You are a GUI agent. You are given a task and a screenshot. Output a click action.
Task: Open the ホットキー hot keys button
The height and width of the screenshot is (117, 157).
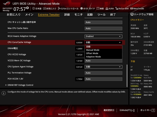[x=147, y=110]
